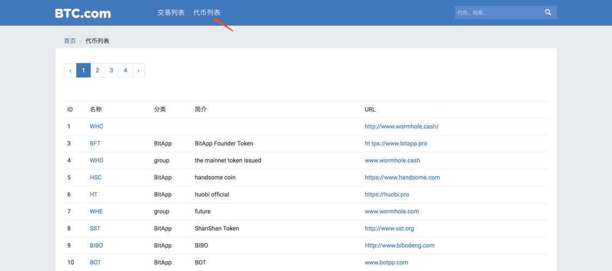Select 'handsome coin' description text
612x271 pixels.
pos(215,177)
